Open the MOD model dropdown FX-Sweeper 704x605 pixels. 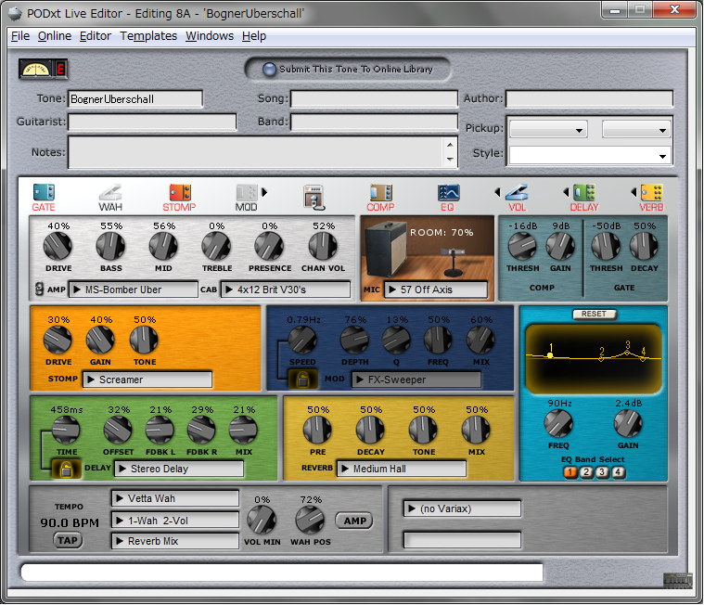click(416, 380)
